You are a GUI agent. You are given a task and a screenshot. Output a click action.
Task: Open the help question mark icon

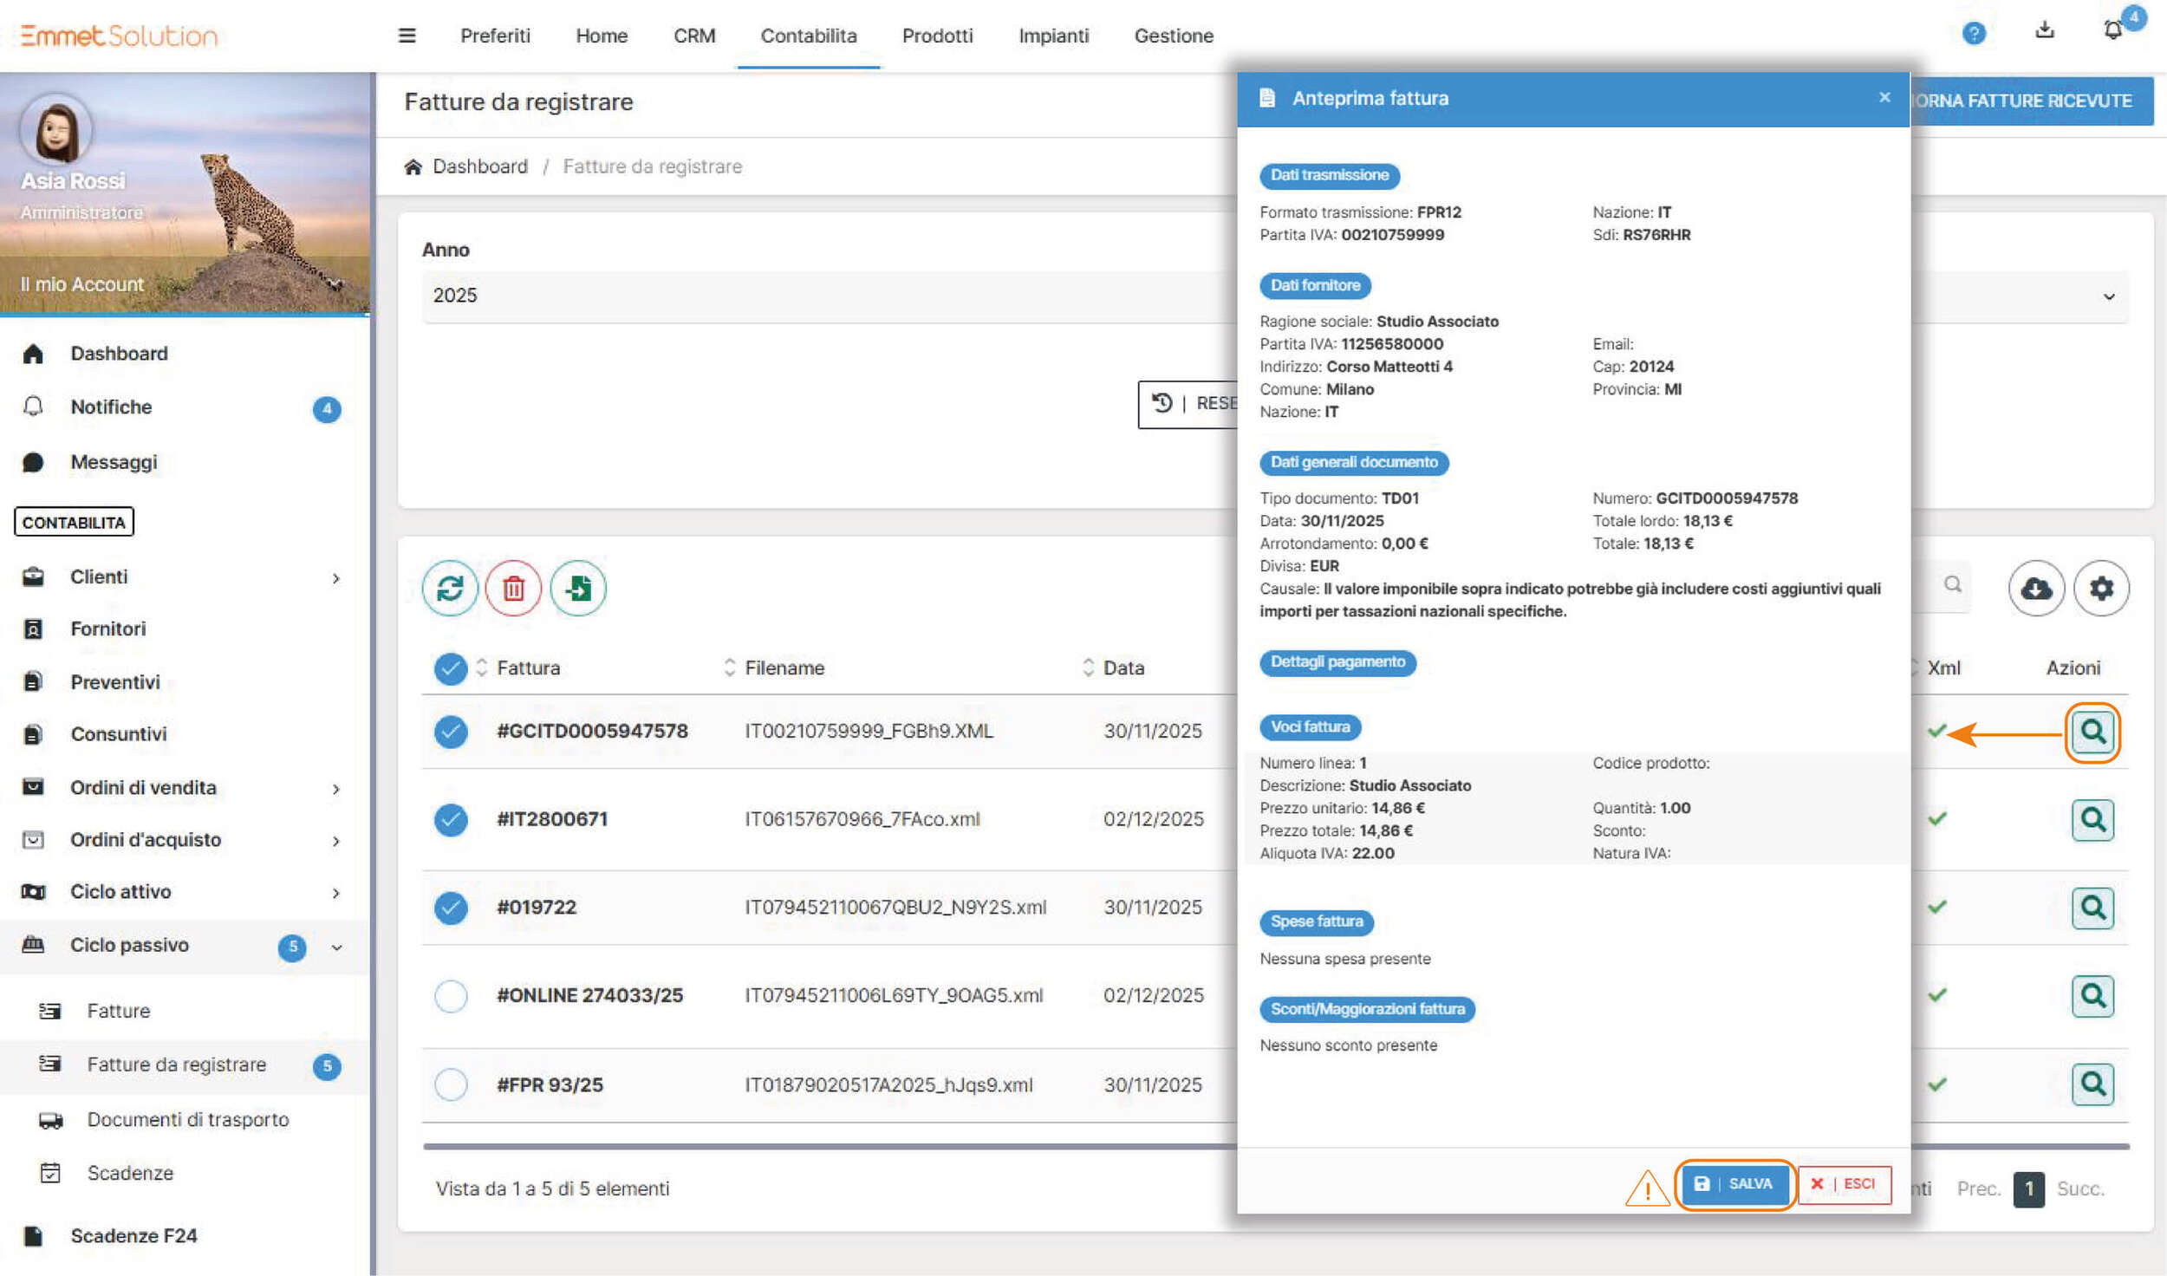point(1974,34)
